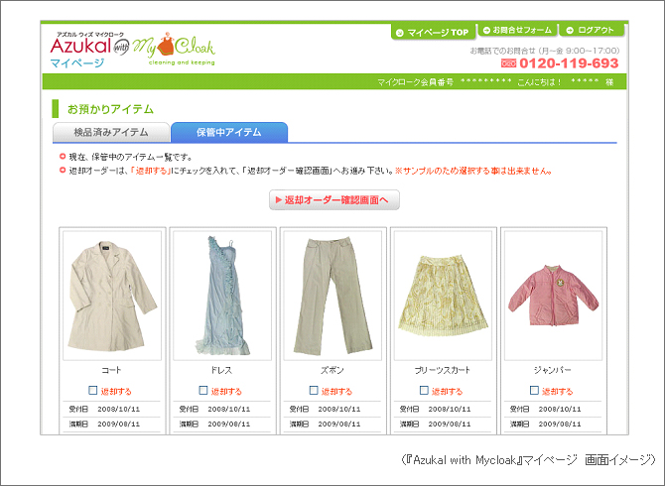665x486 pixels.
Task: Open the beige coat thumbnail
Action: 112,296
